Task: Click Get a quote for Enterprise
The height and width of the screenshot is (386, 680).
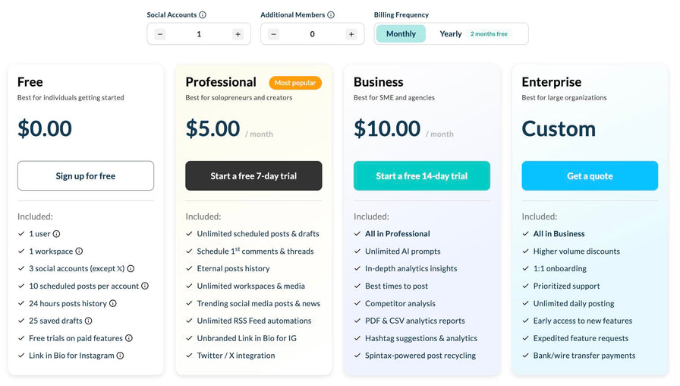Action: (590, 176)
